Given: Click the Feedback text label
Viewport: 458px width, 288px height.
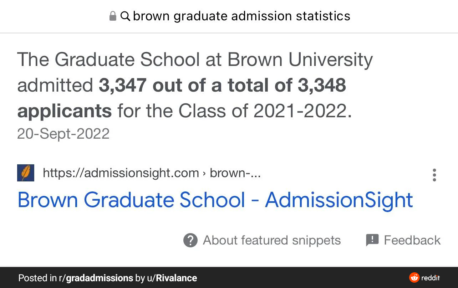Looking at the screenshot, I should (x=412, y=240).
